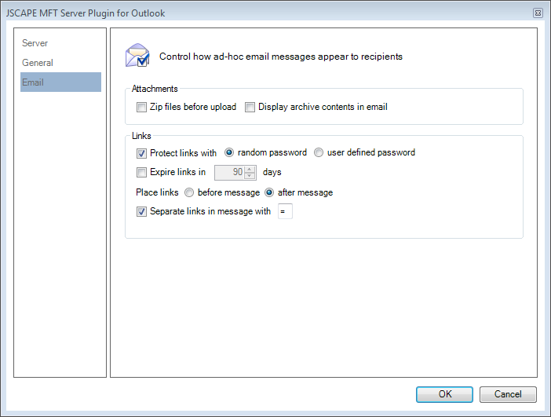551x417 pixels.
Task: Decrease expire days with down arrow
Action: [250, 176]
